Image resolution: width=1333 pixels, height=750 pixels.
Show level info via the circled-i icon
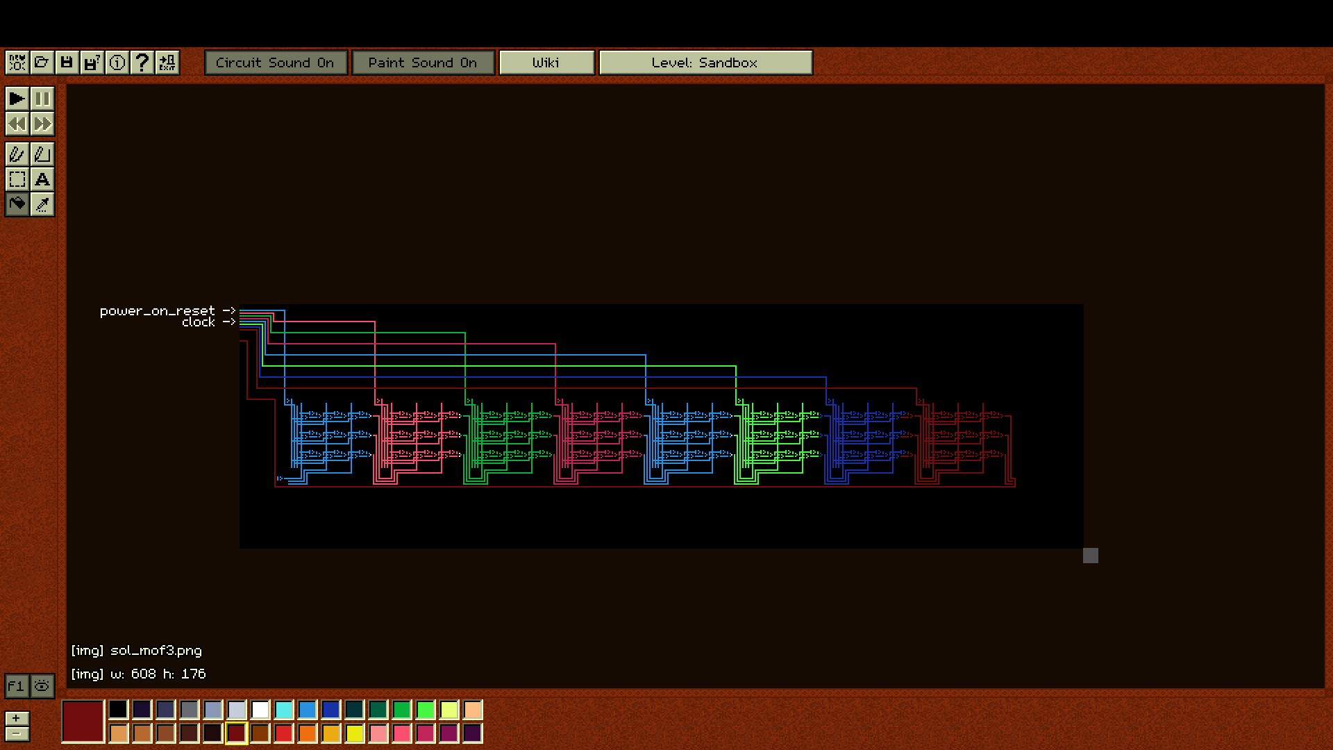click(117, 62)
